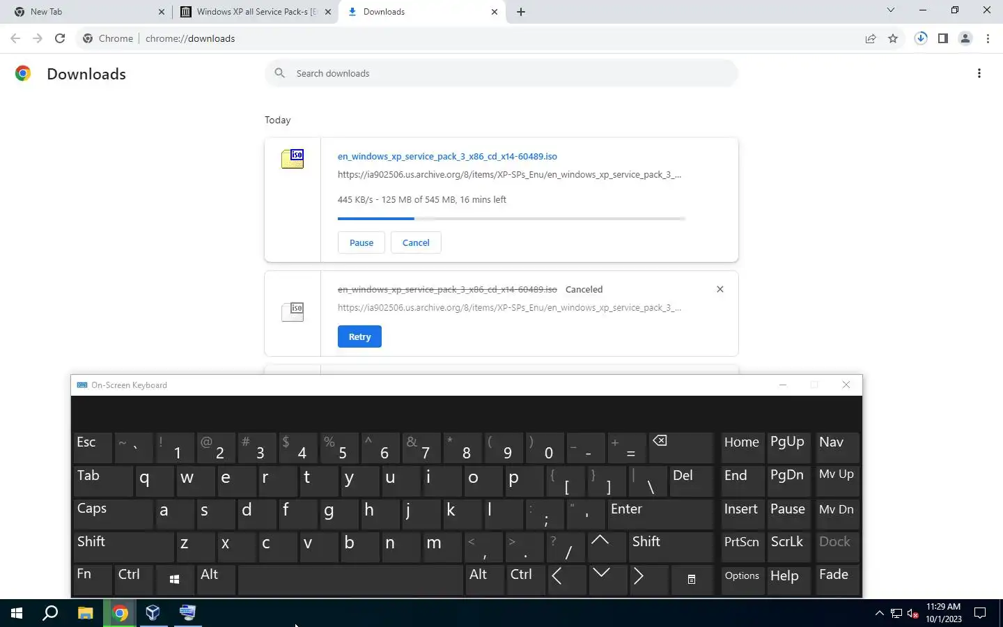Open muted volume tray icon

(x=913, y=614)
